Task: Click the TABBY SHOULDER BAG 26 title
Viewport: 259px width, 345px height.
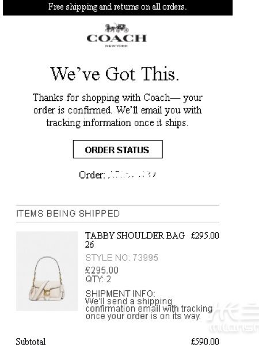Action: click(135, 240)
